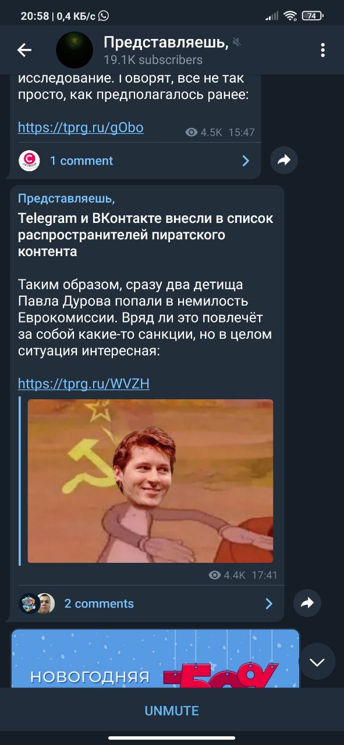Open the channel avatar profile picture
Viewport: 344px width, 745px height.
pyautogui.click(x=75, y=51)
